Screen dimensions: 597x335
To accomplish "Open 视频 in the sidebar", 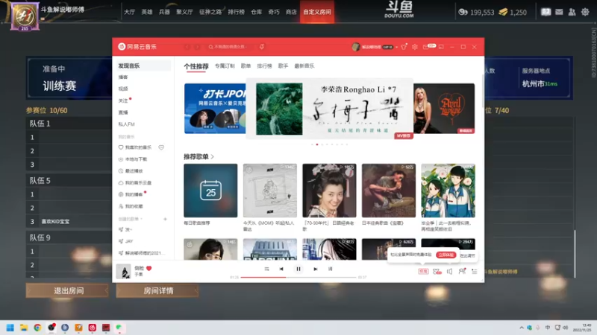I will point(123,89).
